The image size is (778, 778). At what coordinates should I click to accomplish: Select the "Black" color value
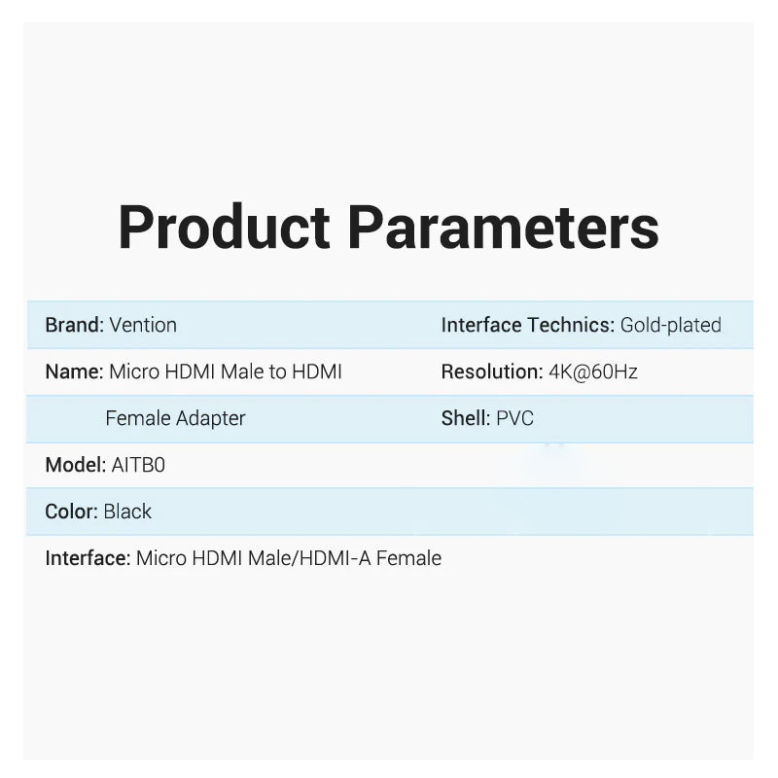[x=127, y=512]
